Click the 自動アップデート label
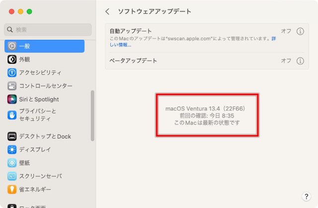Image resolution: width=318 pixels, height=208 pixels. (131, 31)
